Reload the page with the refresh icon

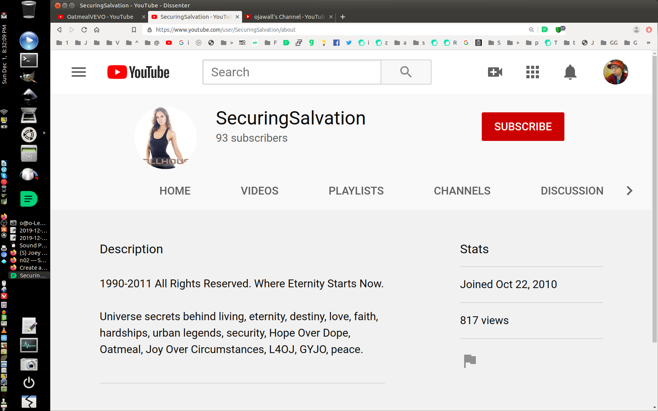click(84, 30)
